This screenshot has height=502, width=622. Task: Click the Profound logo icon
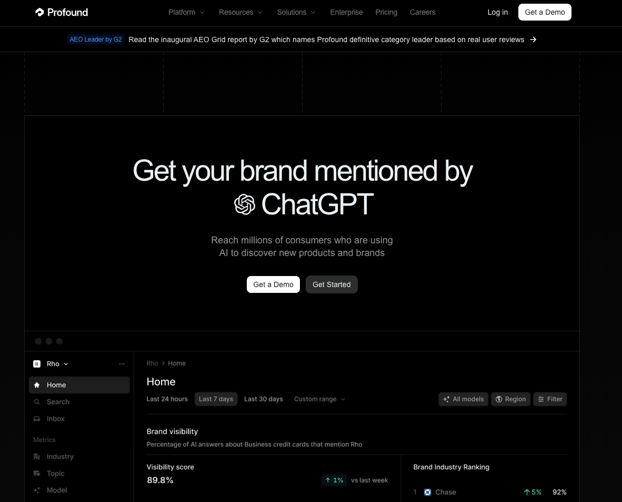click(x=39, y=12)
